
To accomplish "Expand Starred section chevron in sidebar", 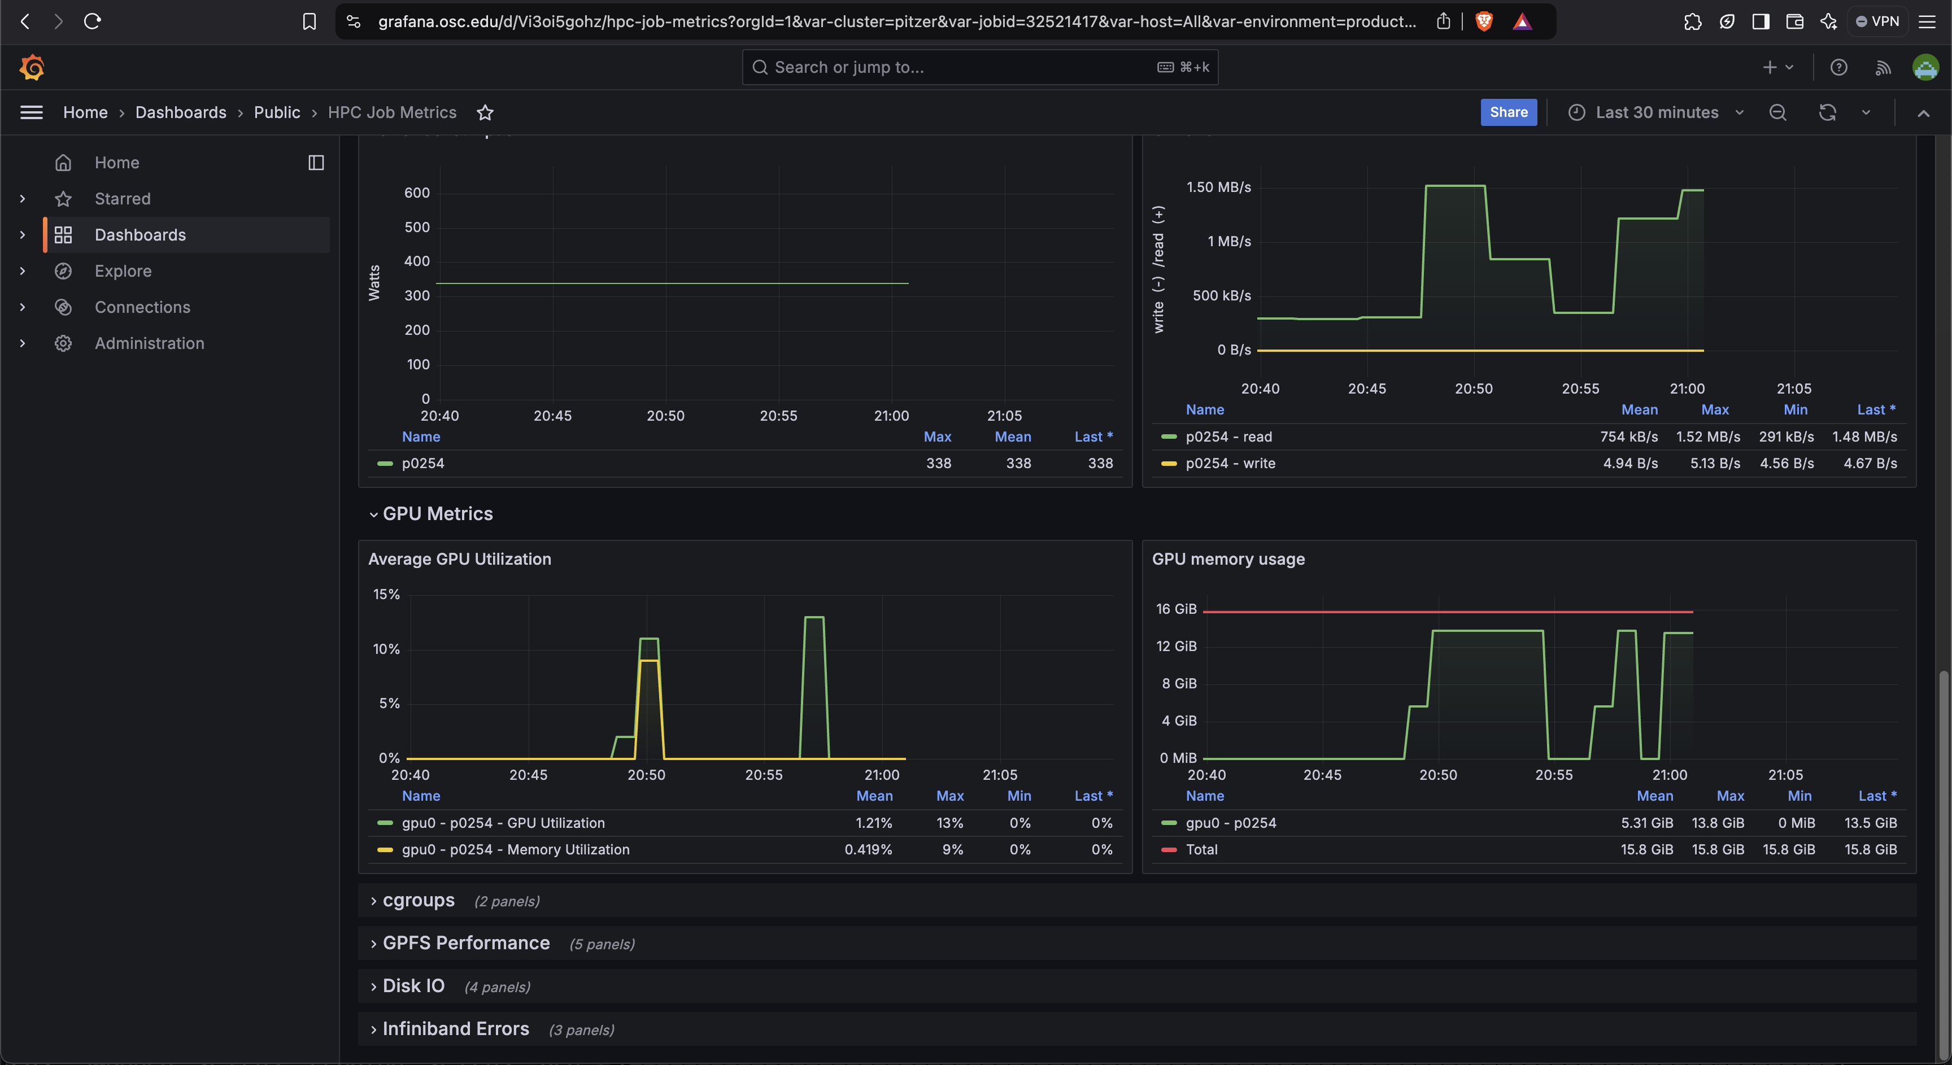I will pos(23,198).
